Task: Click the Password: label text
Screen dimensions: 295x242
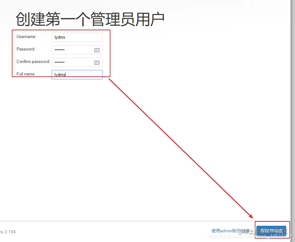Action: [26, 49]
